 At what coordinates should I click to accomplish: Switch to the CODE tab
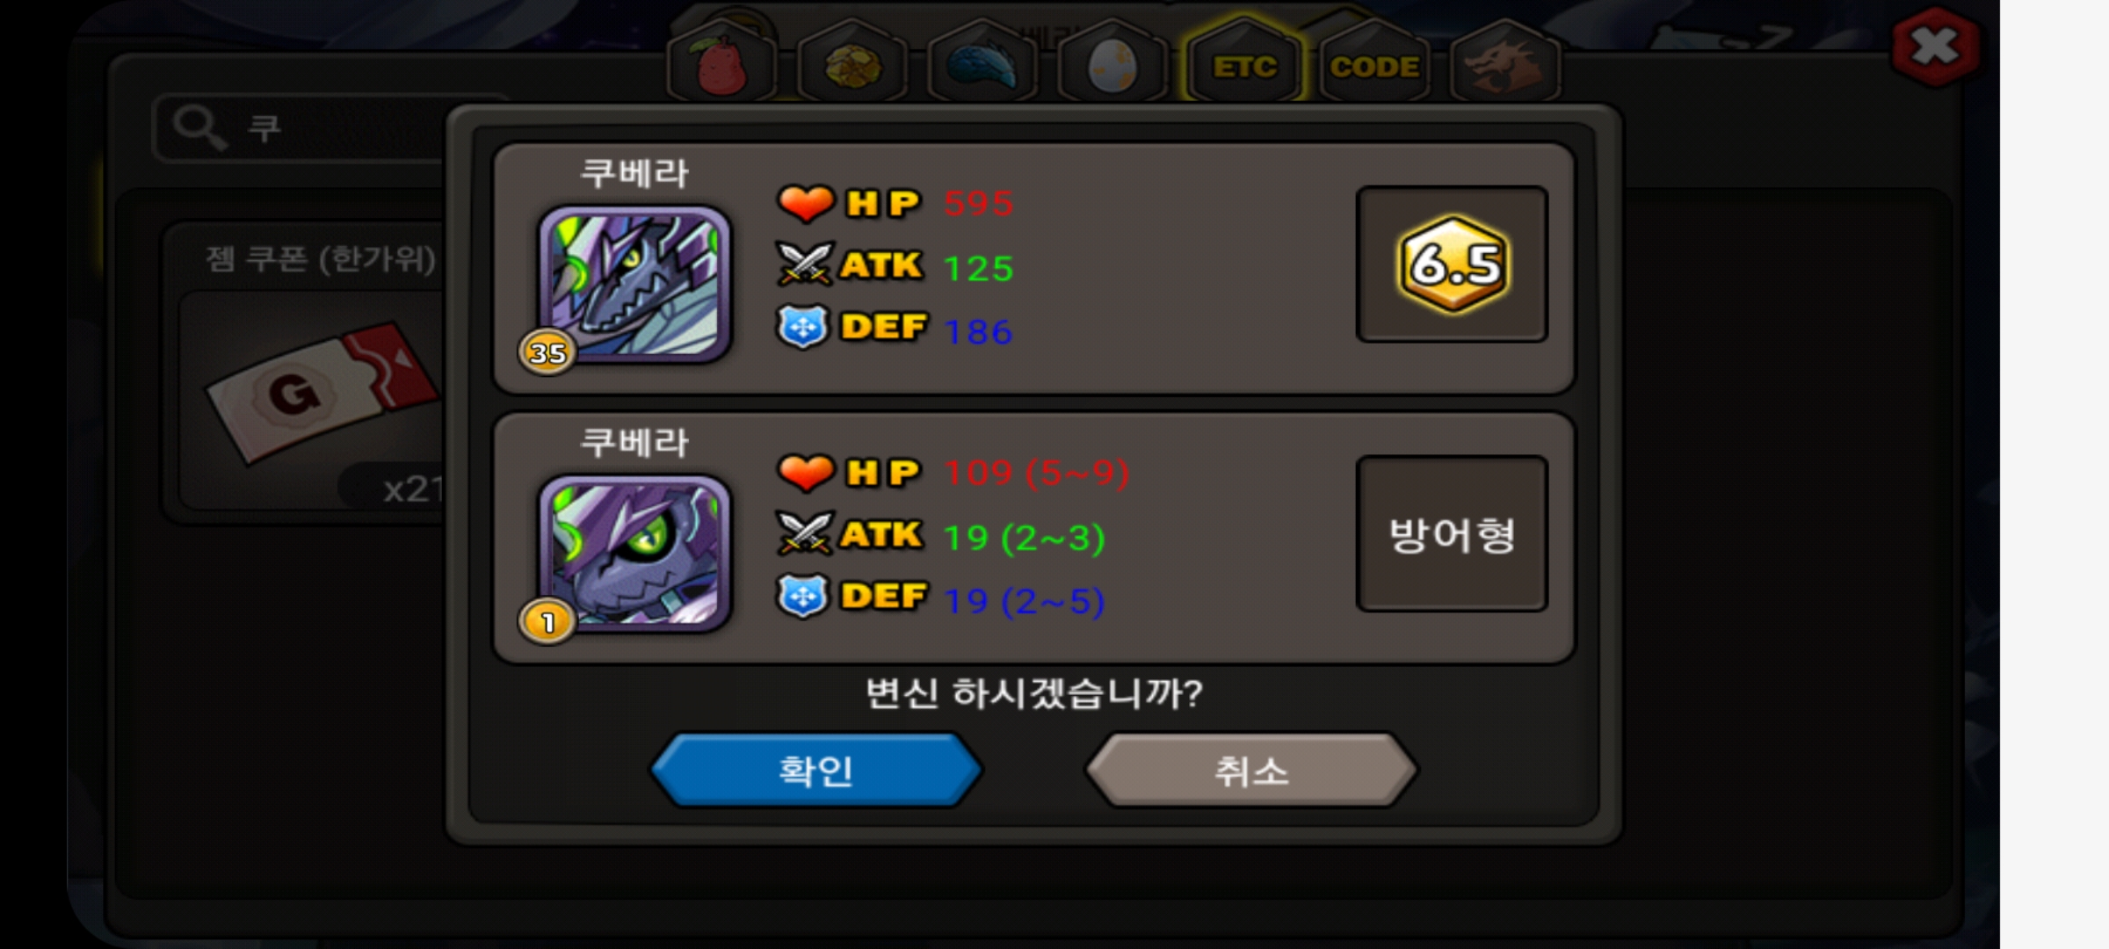pos(1373,64)
